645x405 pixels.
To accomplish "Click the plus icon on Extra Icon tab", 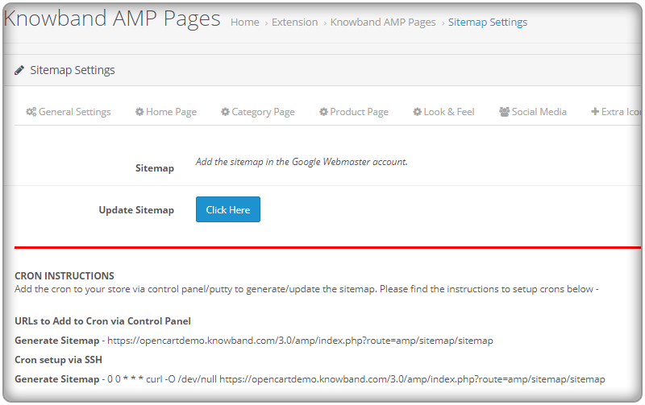I will [x=595, y=112].
